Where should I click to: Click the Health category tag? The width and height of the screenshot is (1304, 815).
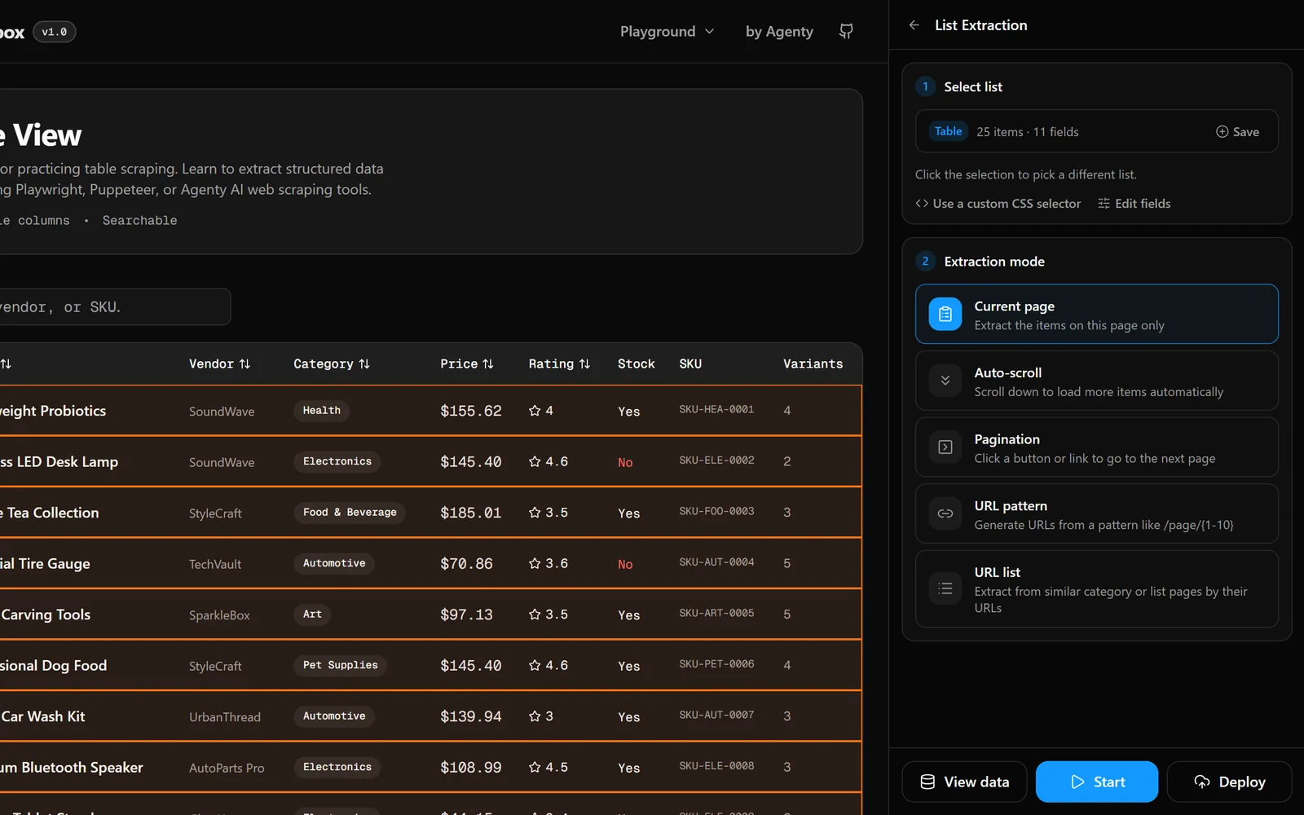pyautogui.click(x=321, y=411)
